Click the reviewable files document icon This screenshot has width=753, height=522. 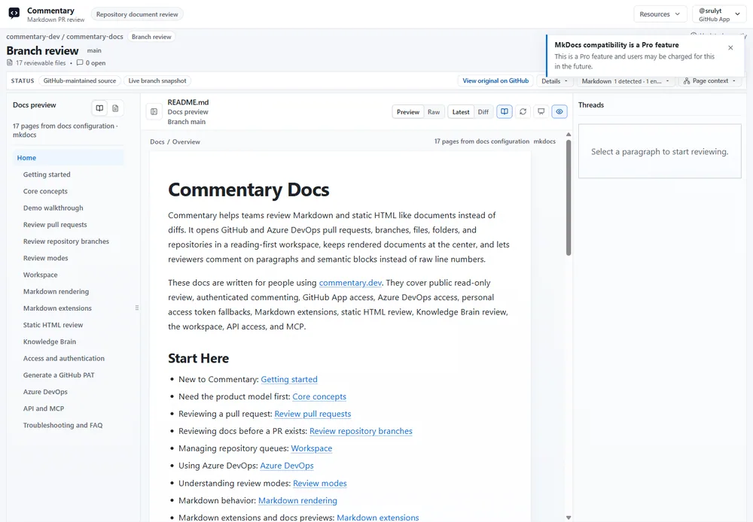10,62
